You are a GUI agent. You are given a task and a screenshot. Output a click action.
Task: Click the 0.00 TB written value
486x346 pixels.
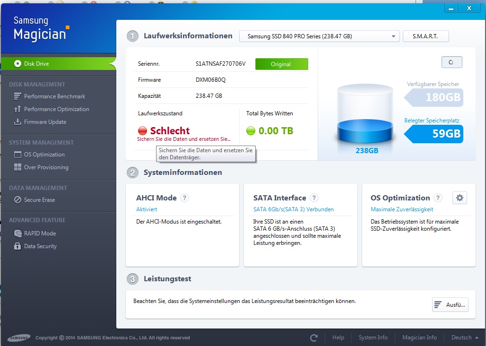(276, 131)
